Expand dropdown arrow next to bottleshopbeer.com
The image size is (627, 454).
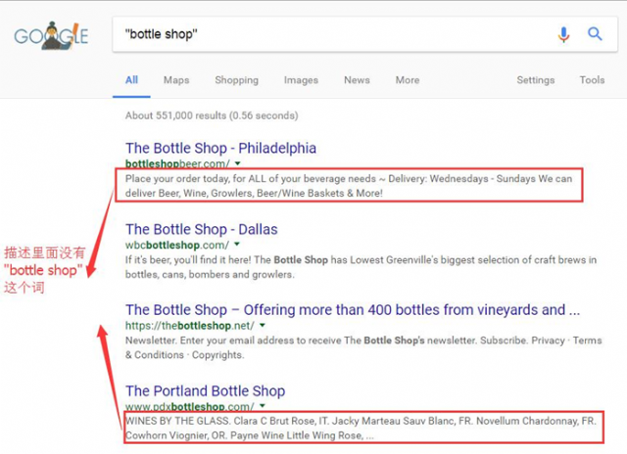(237, 163)
